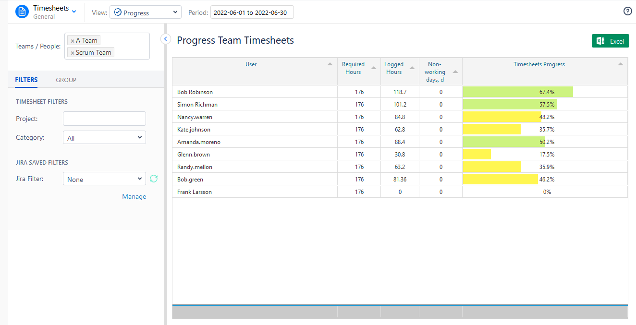The height and width of the screenshot is (325, 636).
Task: Select the Glenn.brown user cell
Action: [x=255, y=154]
